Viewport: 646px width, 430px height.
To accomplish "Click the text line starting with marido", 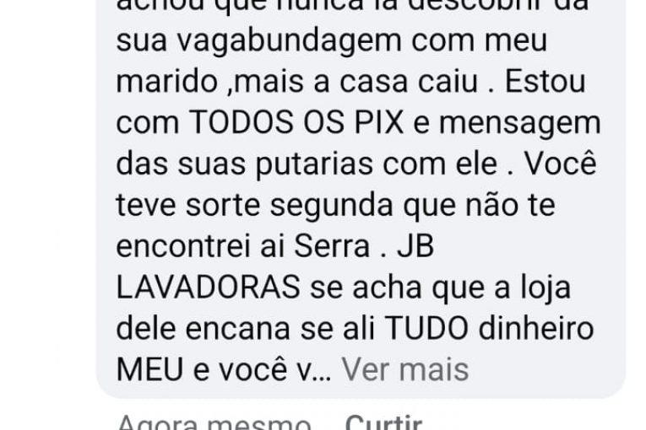I will point(350,82).
